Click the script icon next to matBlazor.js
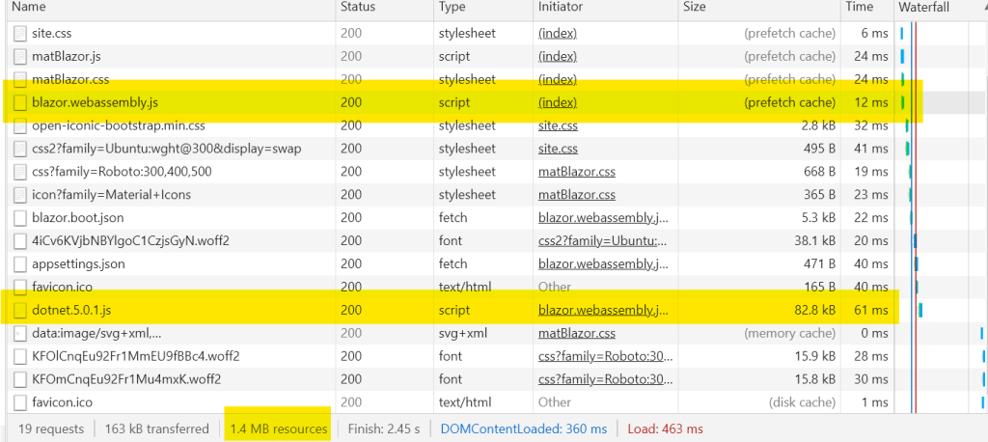Viewport: 988px width, 442px height. click(20, 56)
